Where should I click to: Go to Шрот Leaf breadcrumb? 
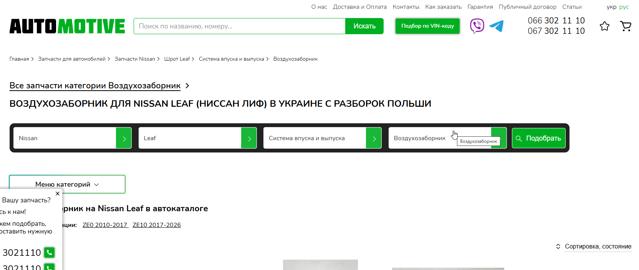tap(177, 59)
